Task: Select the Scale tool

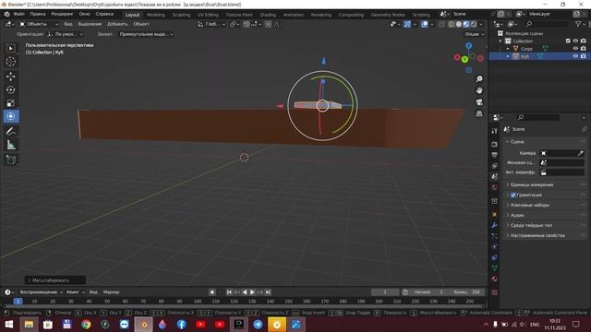Action: 10,103
